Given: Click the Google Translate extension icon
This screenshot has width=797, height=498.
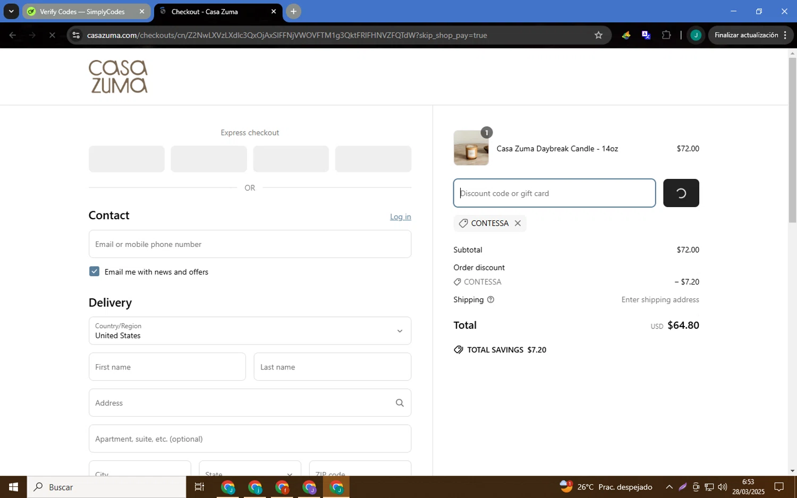Looking at the screenshot, I should coord(646,35).
